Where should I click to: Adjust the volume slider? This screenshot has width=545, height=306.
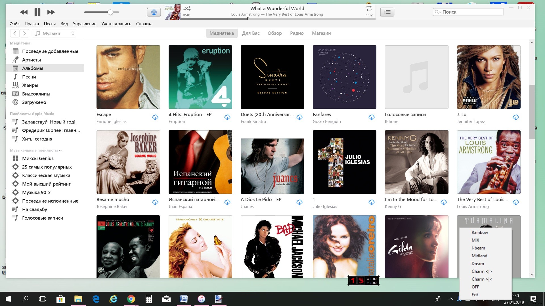(110, 12)
